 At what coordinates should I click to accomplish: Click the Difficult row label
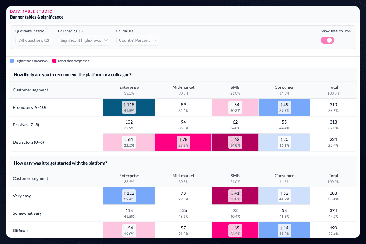(20, 231)
